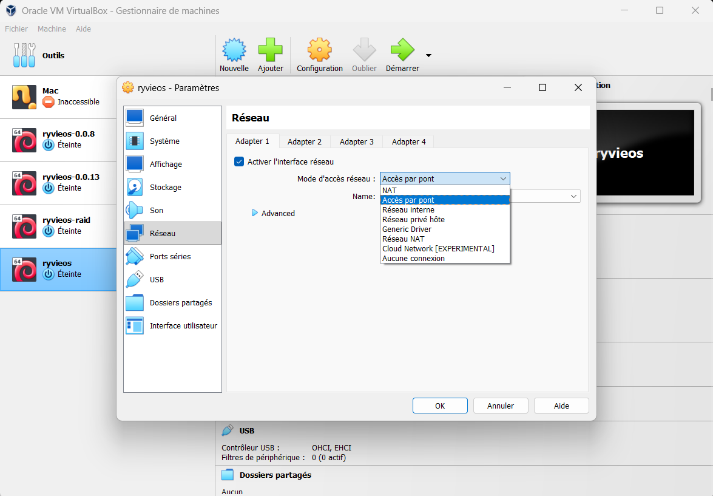
Task: Confirm settings with the OK button
Action: (x=440, y=406)
